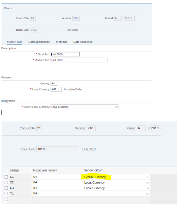The width and height of the screenshot is (183, 208).
Task: Click the Medium Text input field
Action: (x=79, y=60)
